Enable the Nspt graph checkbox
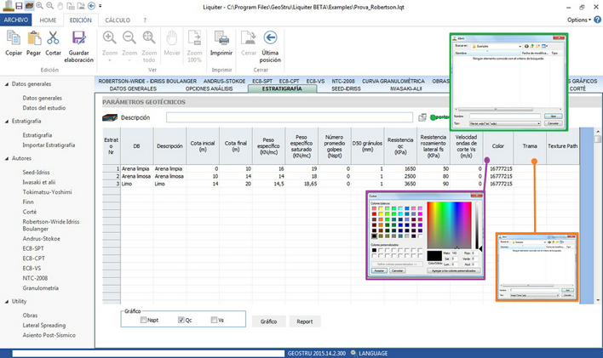 coord(143,320)
